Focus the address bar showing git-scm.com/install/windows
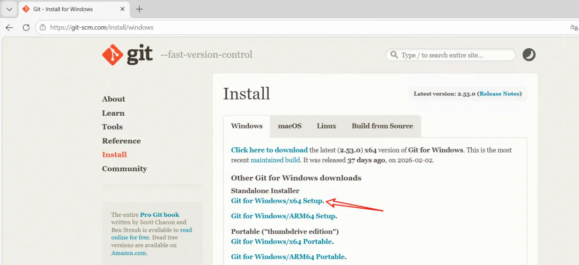The height and width of the screenshot is (265, 579). [307, 27]
